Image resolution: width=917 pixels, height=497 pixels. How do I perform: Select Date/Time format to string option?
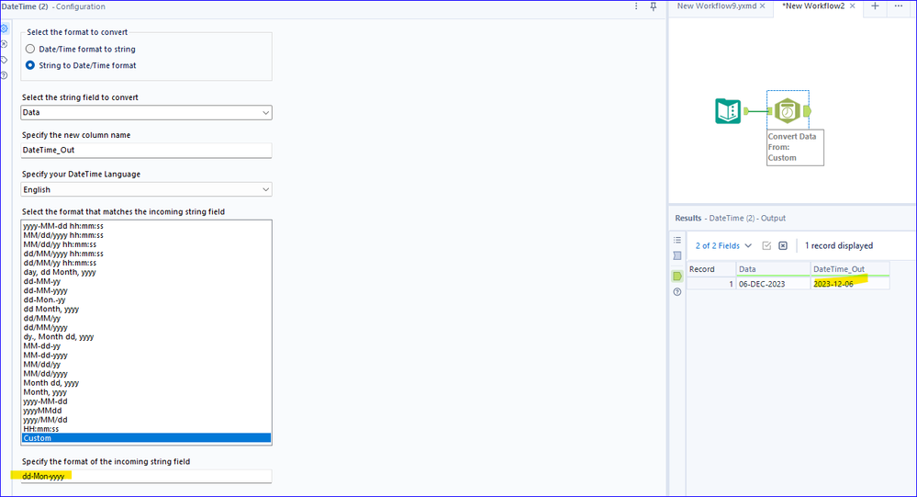[x=81, y=50]
